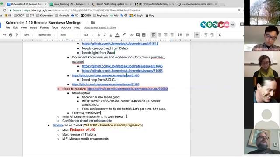Open the issues/60589 link
The width and height of the screenshot is (280, 157).
click(x=127, y=89)
